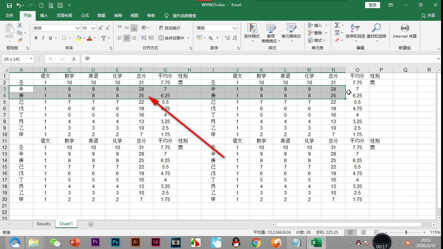Viewport: 443px width, 249px height.
Task: Toggle Bold formatting
Action: coord(36,38)
